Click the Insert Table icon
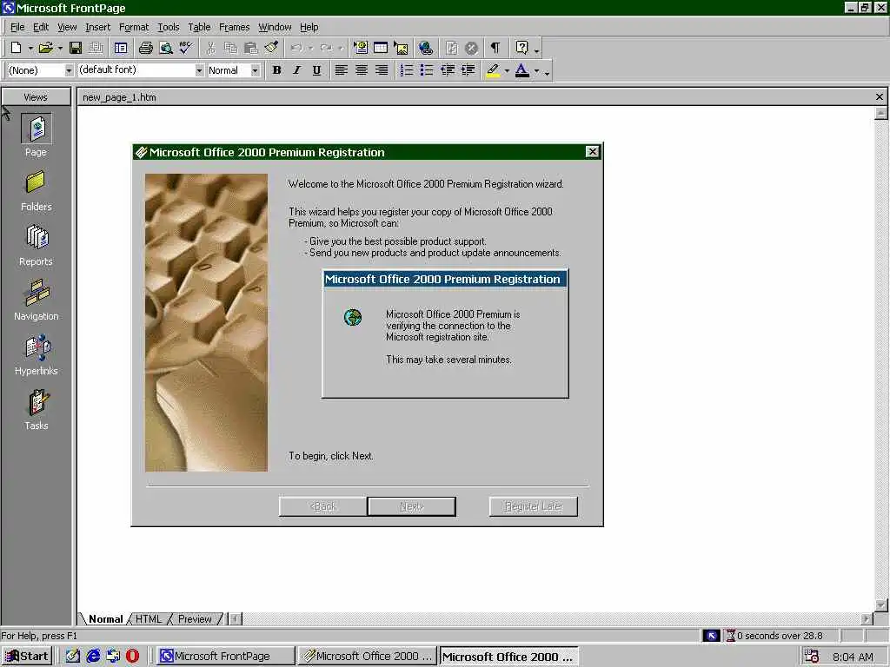This screenshot has height=667, width=890. 381,49
